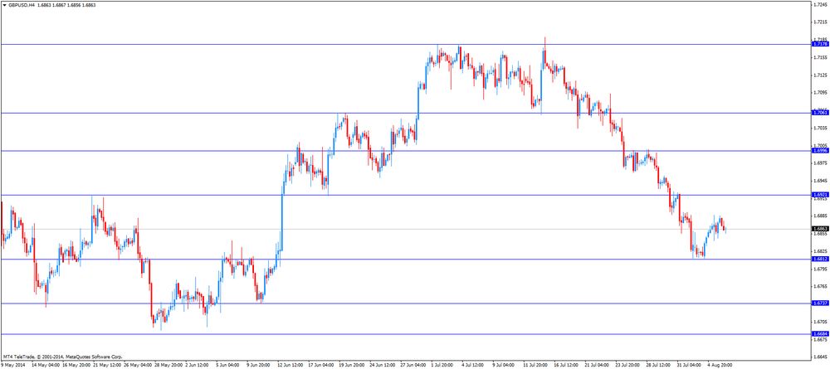Click the 1.7245 price scale value
The height and width of the screenshot is (369, 830).
pos(820,4)
